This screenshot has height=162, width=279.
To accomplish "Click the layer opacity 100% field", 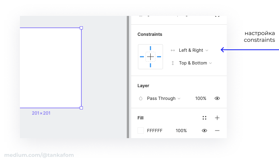I will (201, 98).
